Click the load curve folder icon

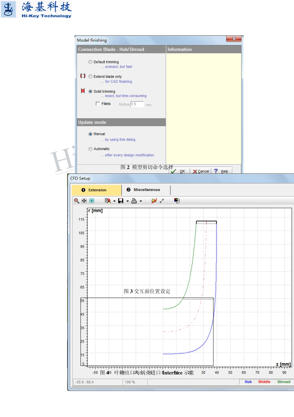pyautogui.click(x=154, y=201)
